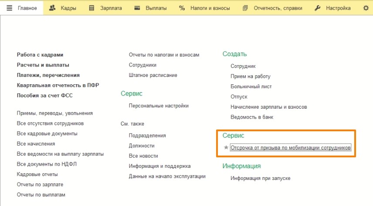The width and height of the screenshot is (373, 206).
Task: Open Работа с кадрами
Action: click(x=40, y=55)
